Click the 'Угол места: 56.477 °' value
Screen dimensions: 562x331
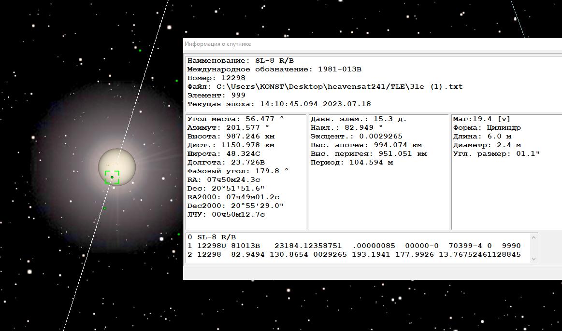[x=235, y=119]
